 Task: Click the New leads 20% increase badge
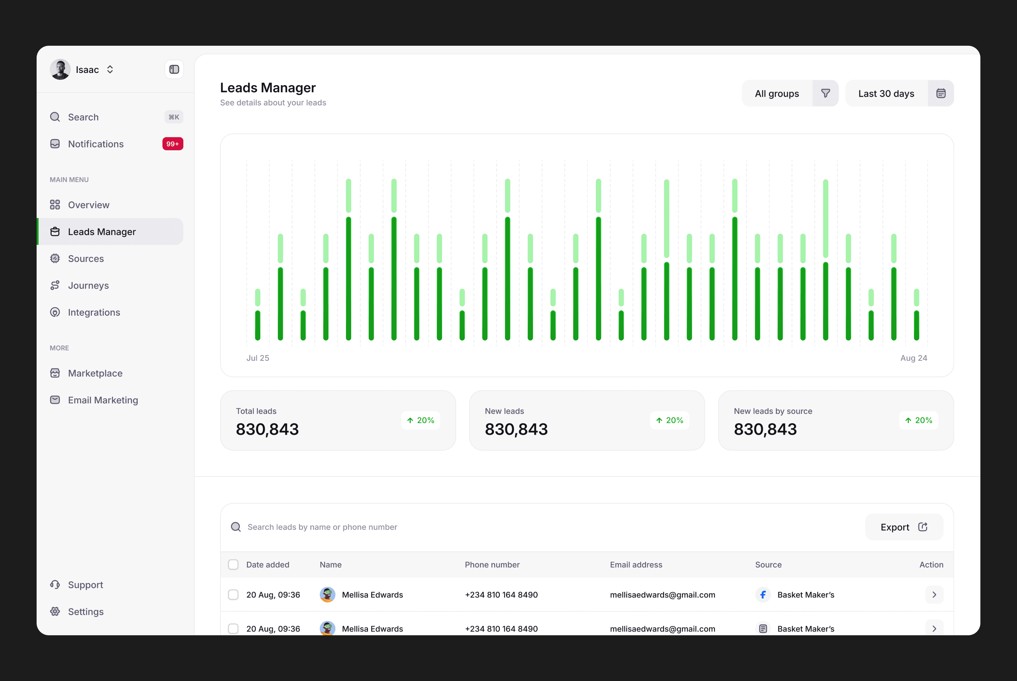(669, 420)
